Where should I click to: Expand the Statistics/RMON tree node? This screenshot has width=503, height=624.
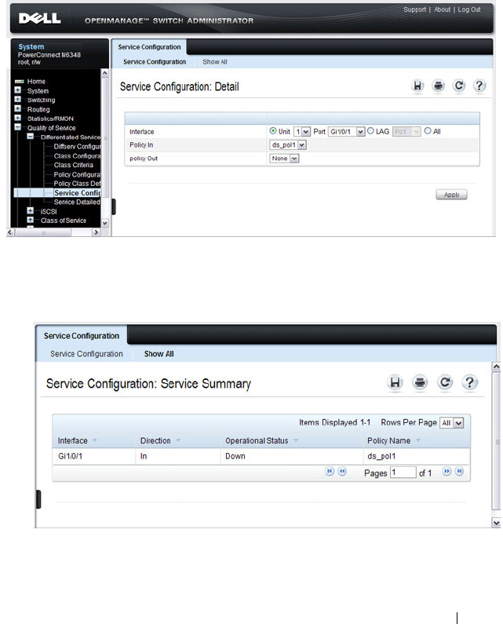click(17, 118)
